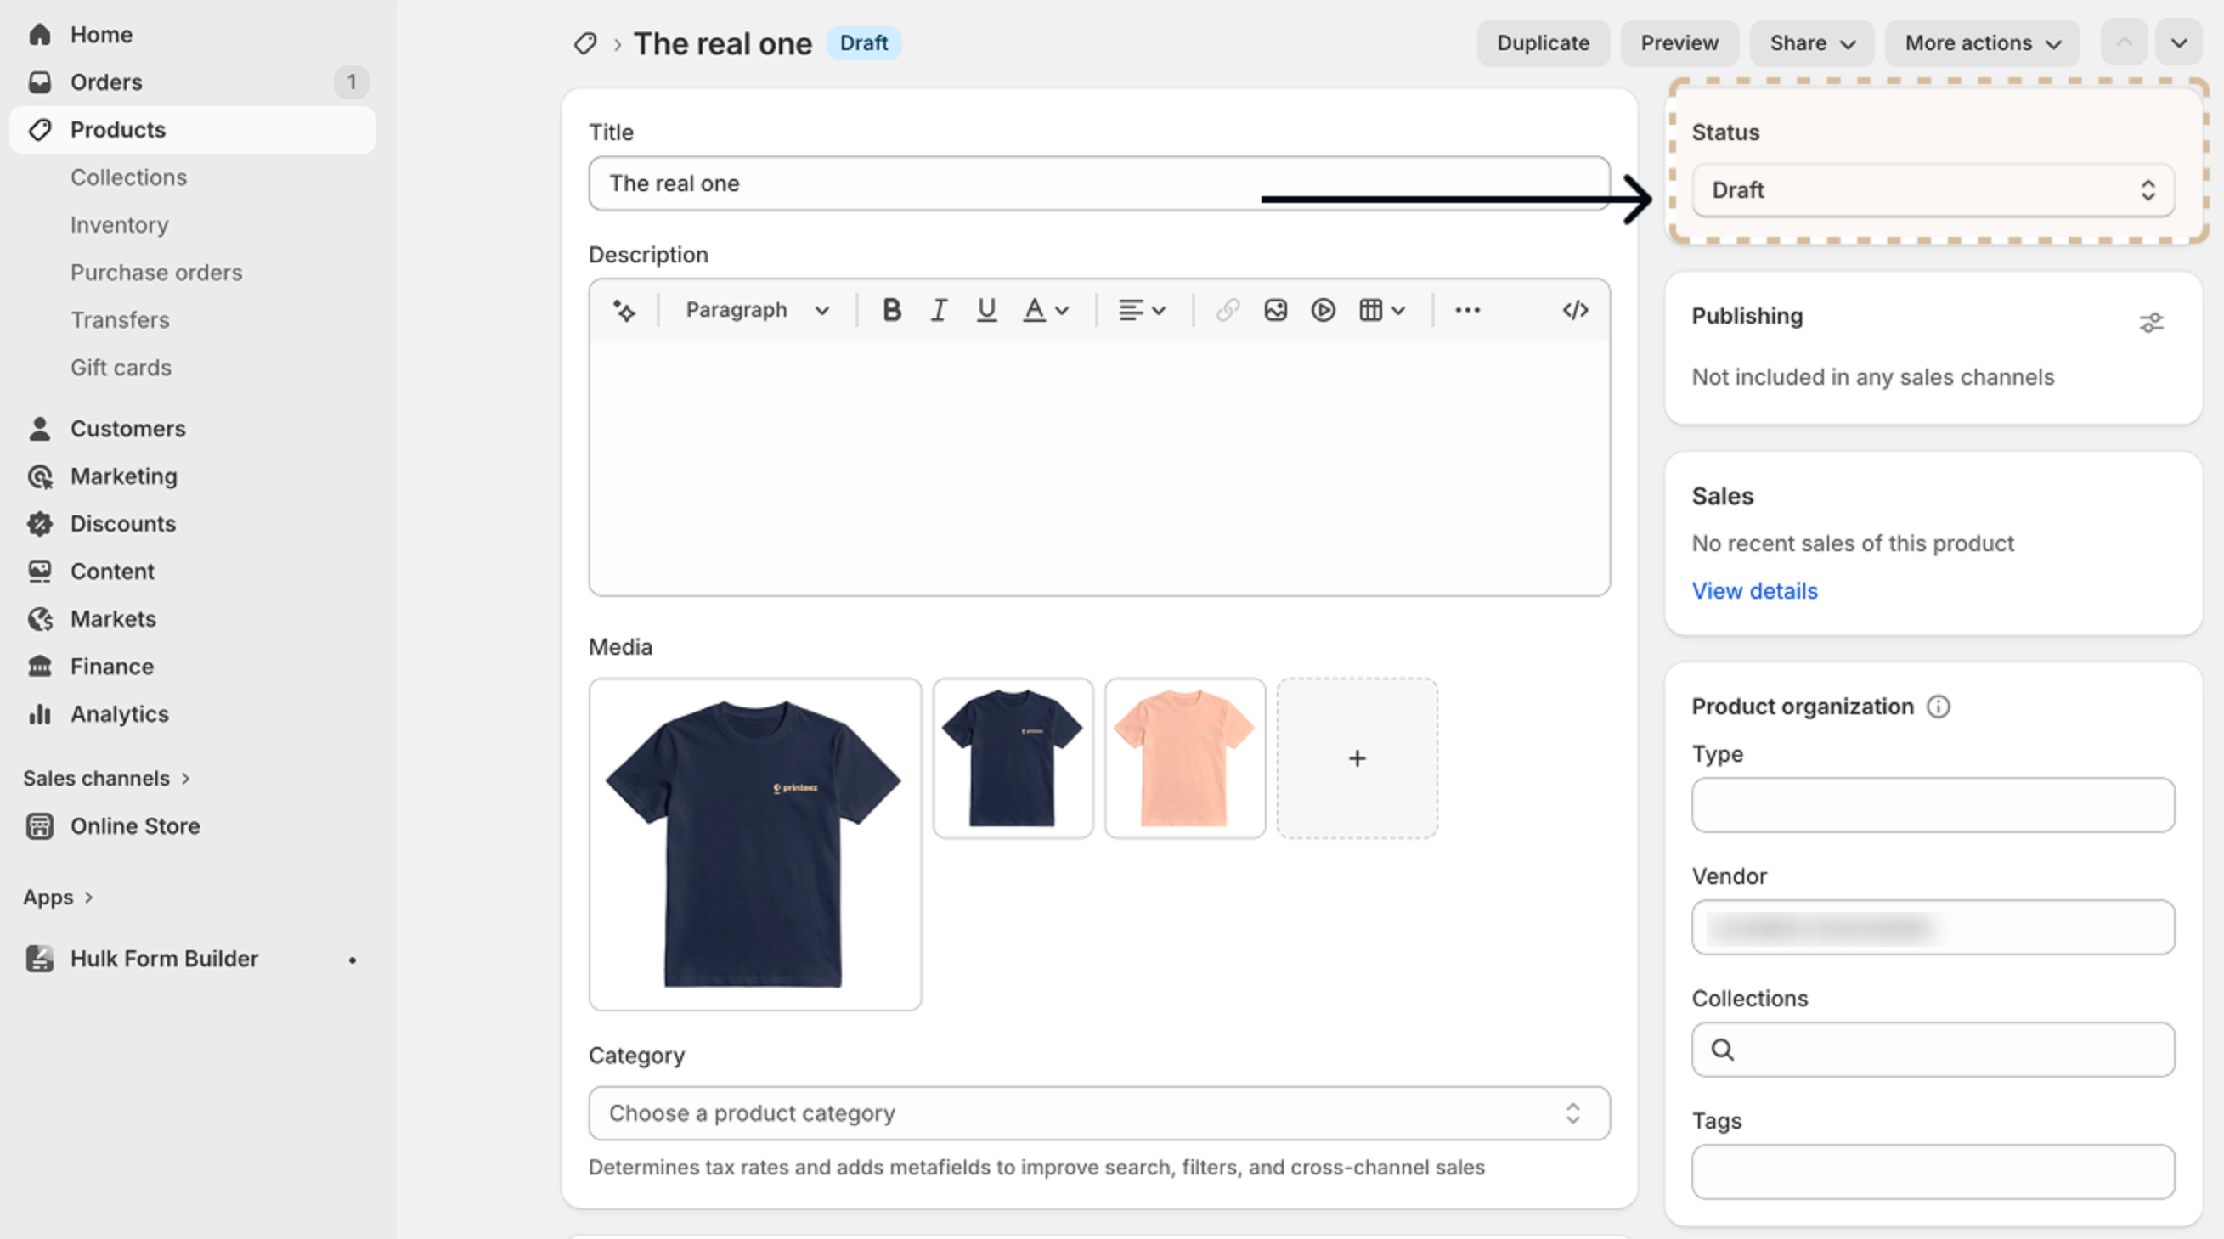Switch to HTML code view
2224x1239 pixels.
tap(1575, 311)
